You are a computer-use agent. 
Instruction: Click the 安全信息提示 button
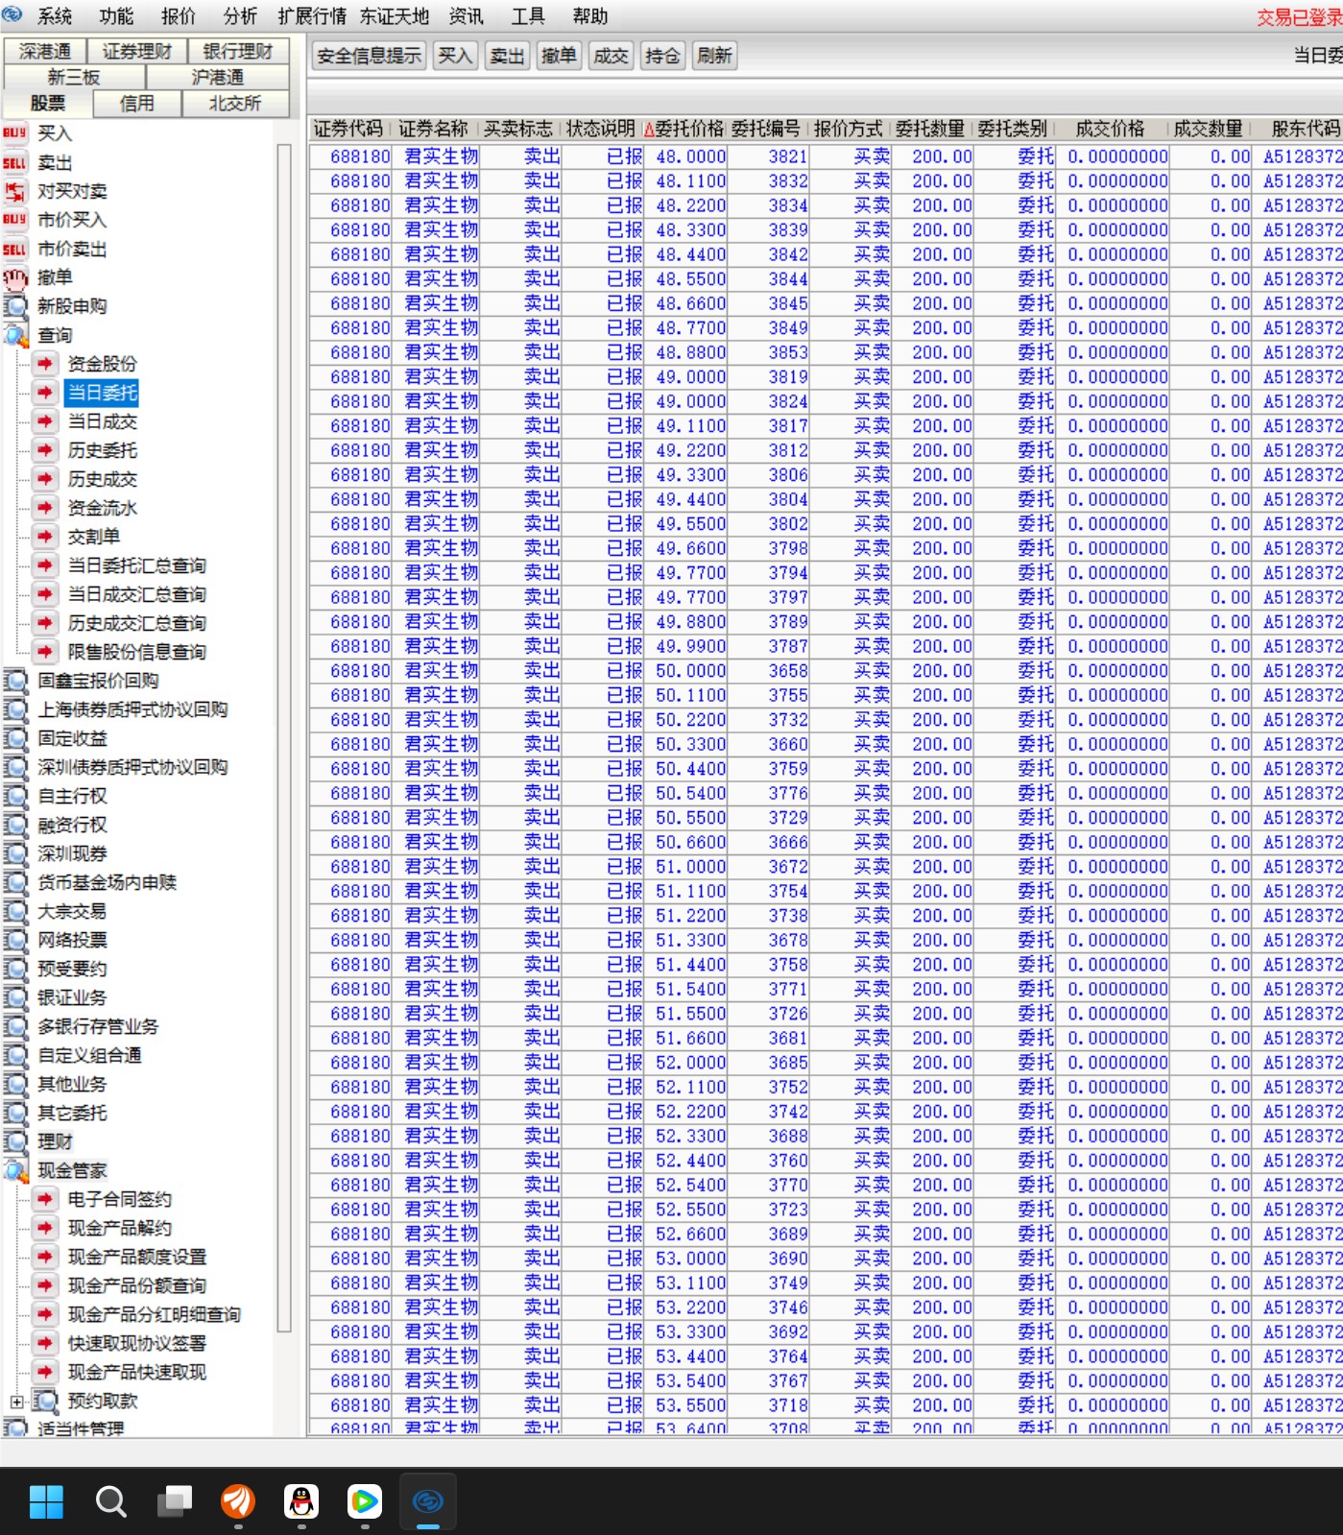click(370, 56)
